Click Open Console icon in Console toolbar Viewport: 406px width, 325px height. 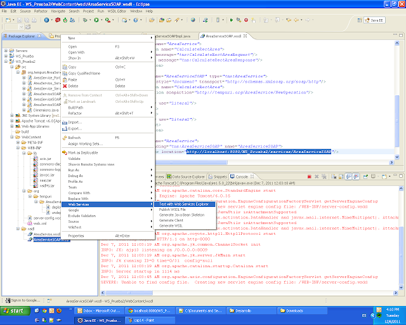click(x=384, y=176)
